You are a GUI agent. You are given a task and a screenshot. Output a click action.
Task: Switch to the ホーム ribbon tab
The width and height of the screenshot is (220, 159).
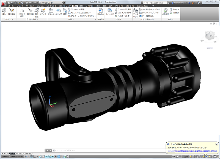coord(11,5)
